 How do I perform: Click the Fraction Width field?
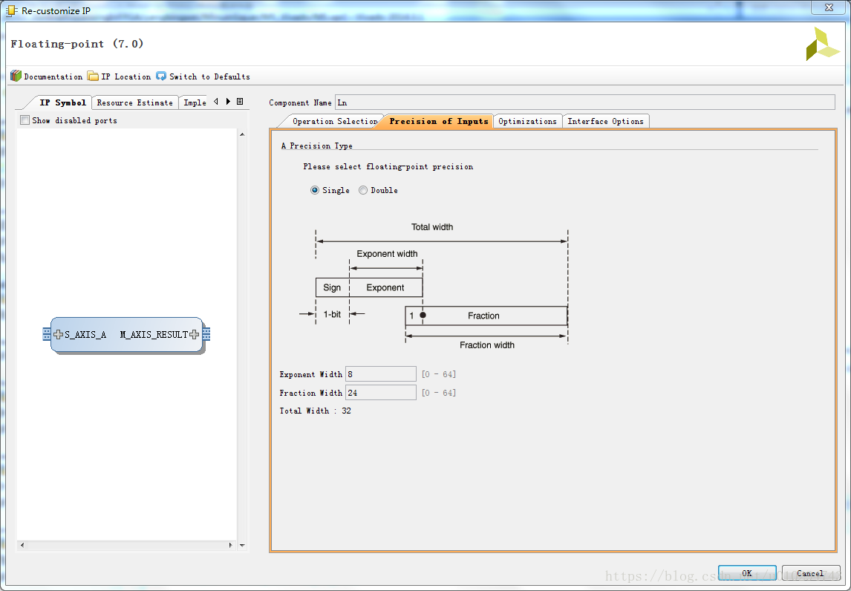(381, 392)
